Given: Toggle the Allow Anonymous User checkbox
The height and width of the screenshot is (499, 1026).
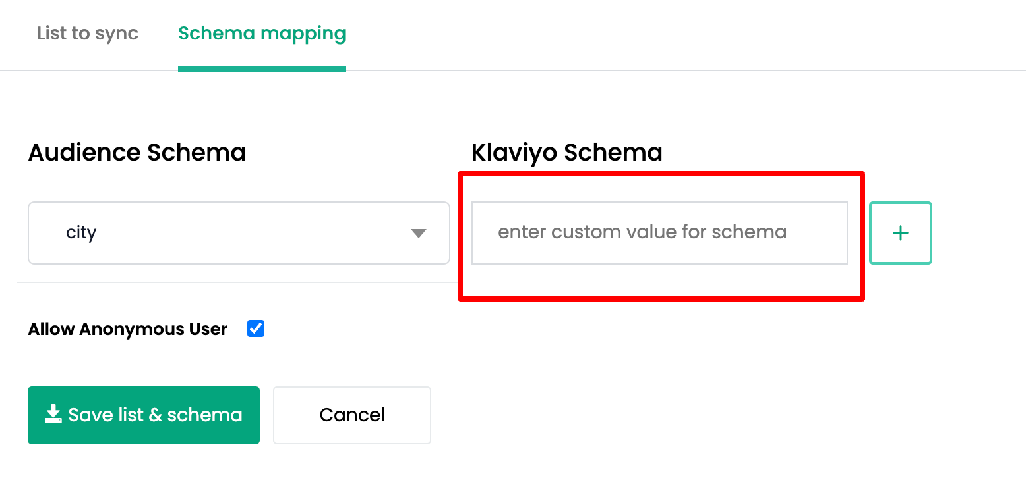Looking at the screenshot, I should pyautogui.click(x=256, y=328).
